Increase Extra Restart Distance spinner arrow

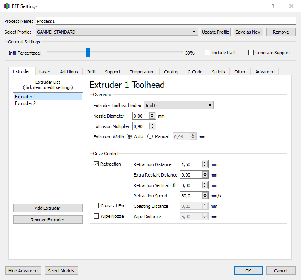point(205,173)
